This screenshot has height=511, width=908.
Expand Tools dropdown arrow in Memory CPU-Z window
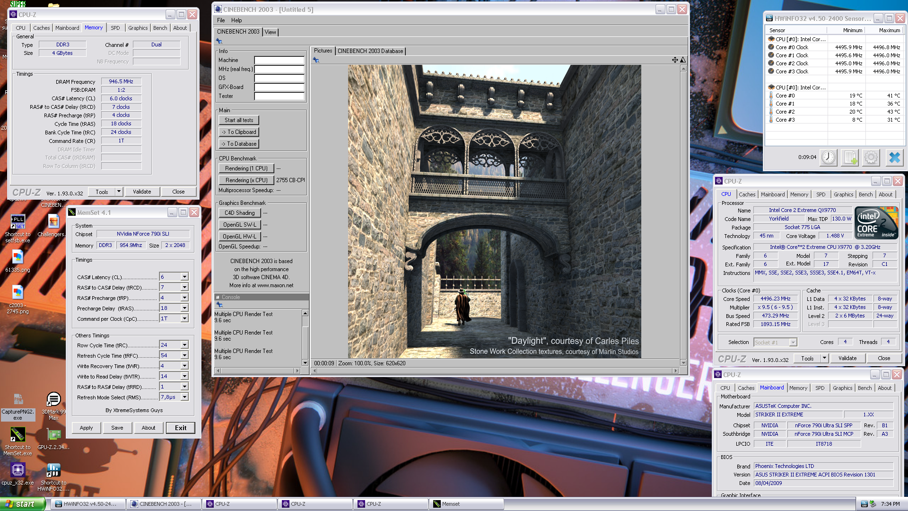[x=119, y=192]
